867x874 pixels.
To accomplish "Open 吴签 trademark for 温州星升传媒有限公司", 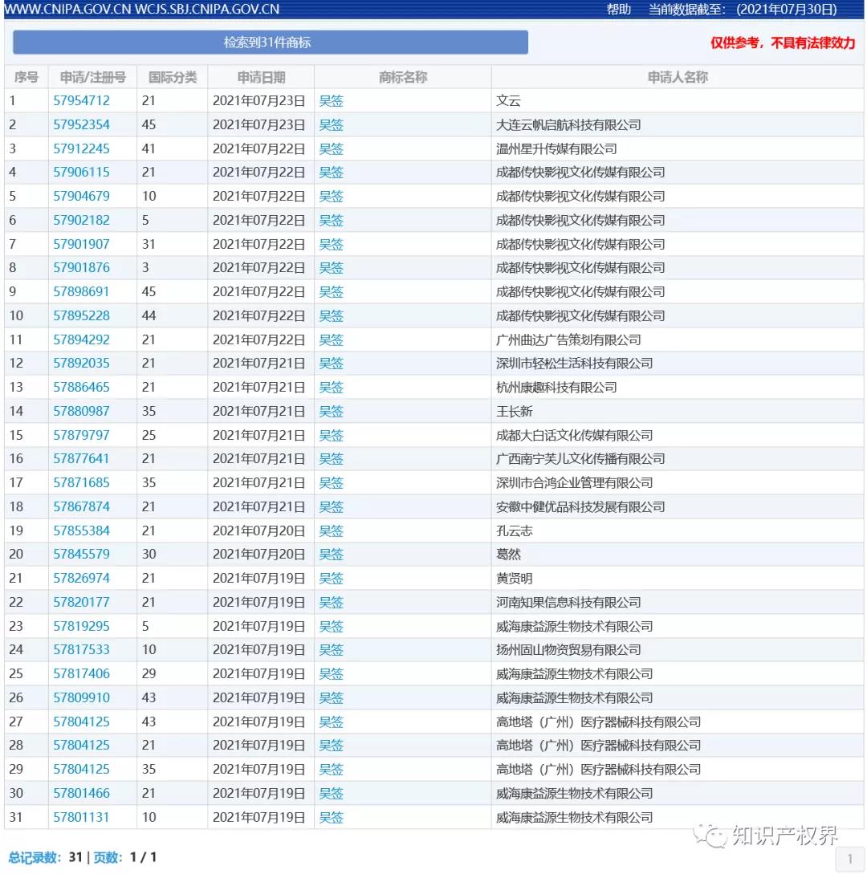I will pyautogui.click(x=332, y=148).
